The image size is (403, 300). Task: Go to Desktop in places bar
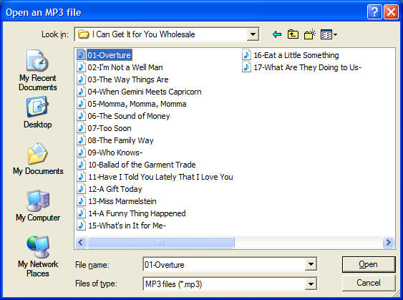[x=38, y=112]
